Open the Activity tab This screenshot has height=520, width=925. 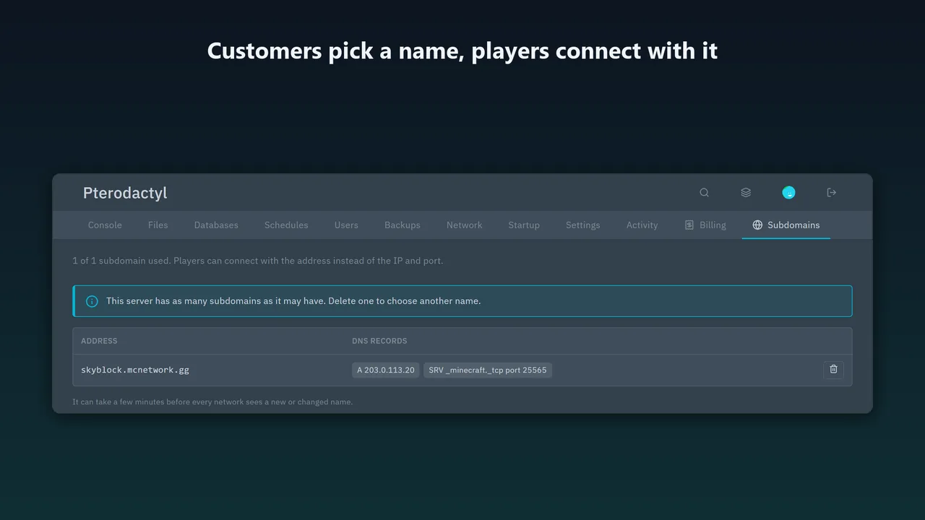click(x=642, y=225)
